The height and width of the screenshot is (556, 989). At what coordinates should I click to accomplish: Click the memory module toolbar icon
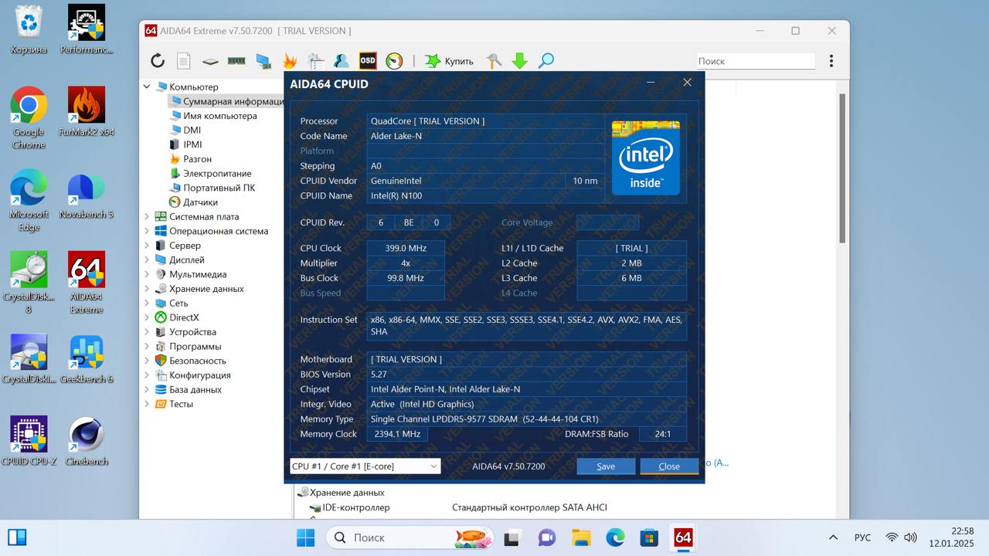pos(236,61)
